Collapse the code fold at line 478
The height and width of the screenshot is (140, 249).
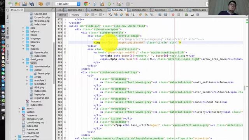pyautogui.click(x=65, y=26)
